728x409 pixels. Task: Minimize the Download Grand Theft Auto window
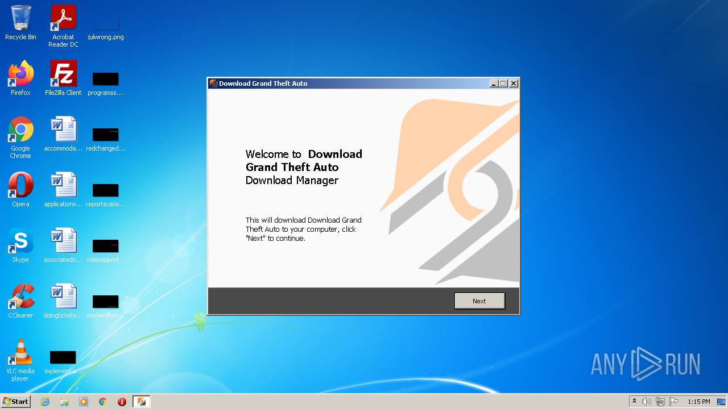(x=494, y=84)
